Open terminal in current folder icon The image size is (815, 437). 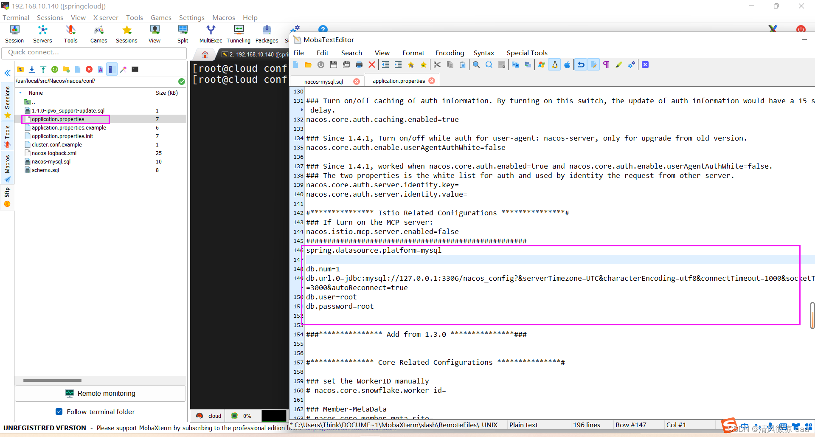click(x=135, y=69)
